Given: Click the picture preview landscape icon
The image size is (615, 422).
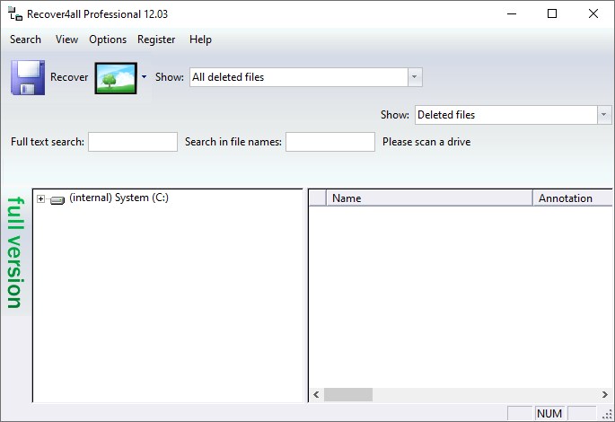Looking at the screenshot, I should [x=116, y=77].
